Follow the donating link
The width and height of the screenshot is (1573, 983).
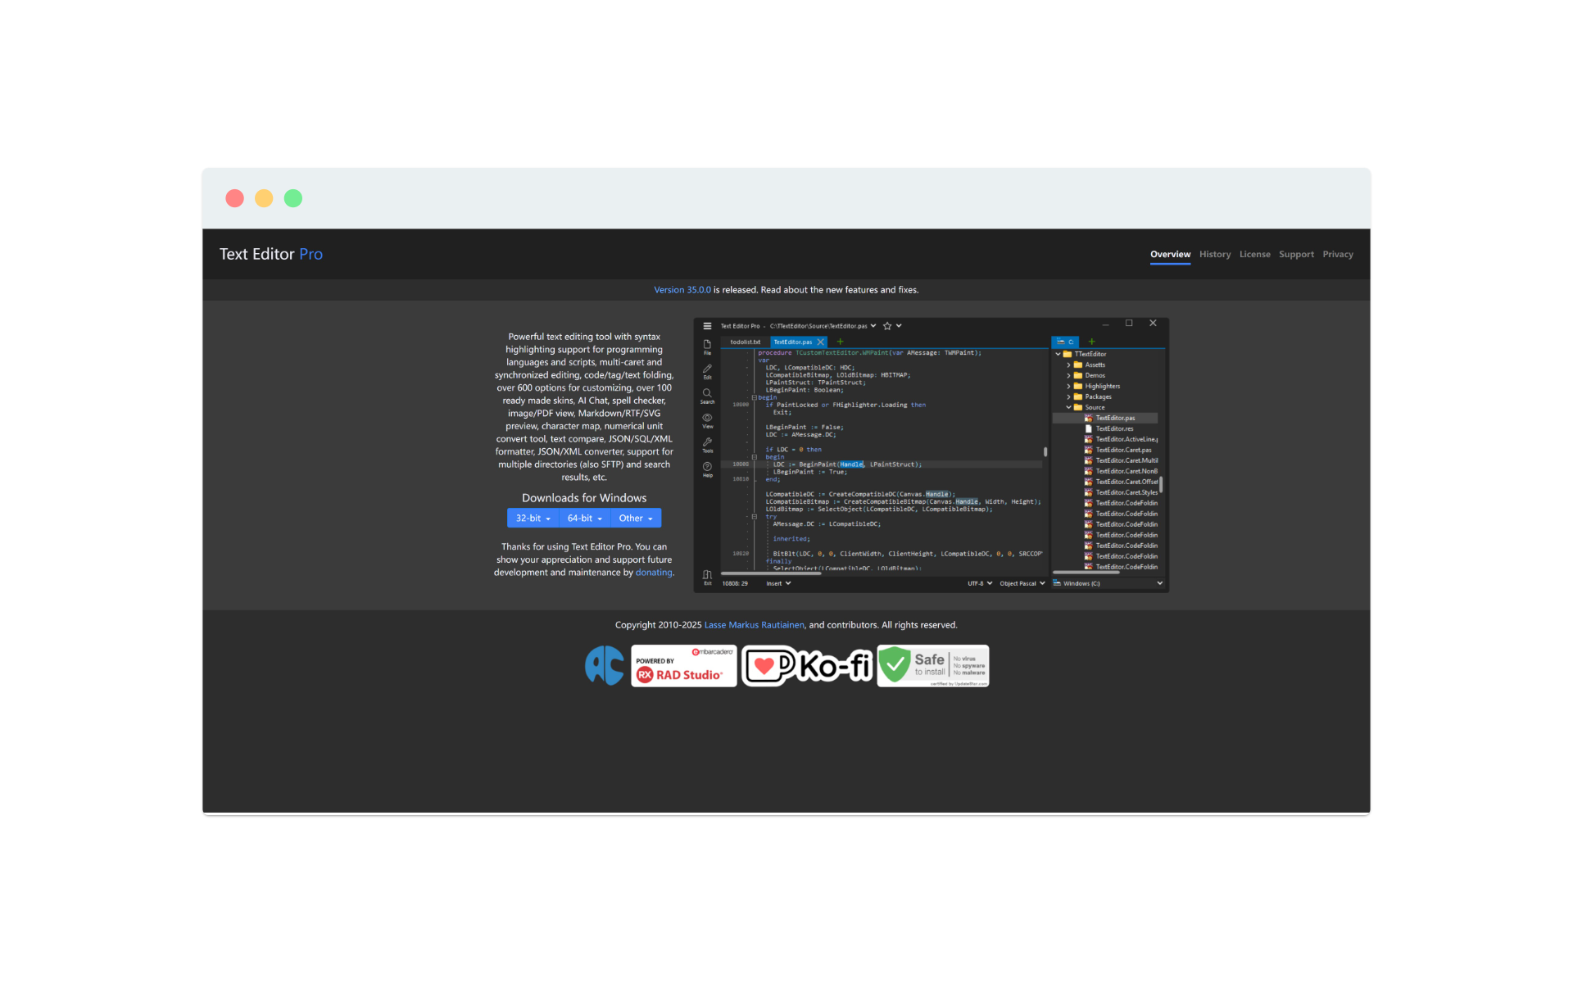point(653,573)
